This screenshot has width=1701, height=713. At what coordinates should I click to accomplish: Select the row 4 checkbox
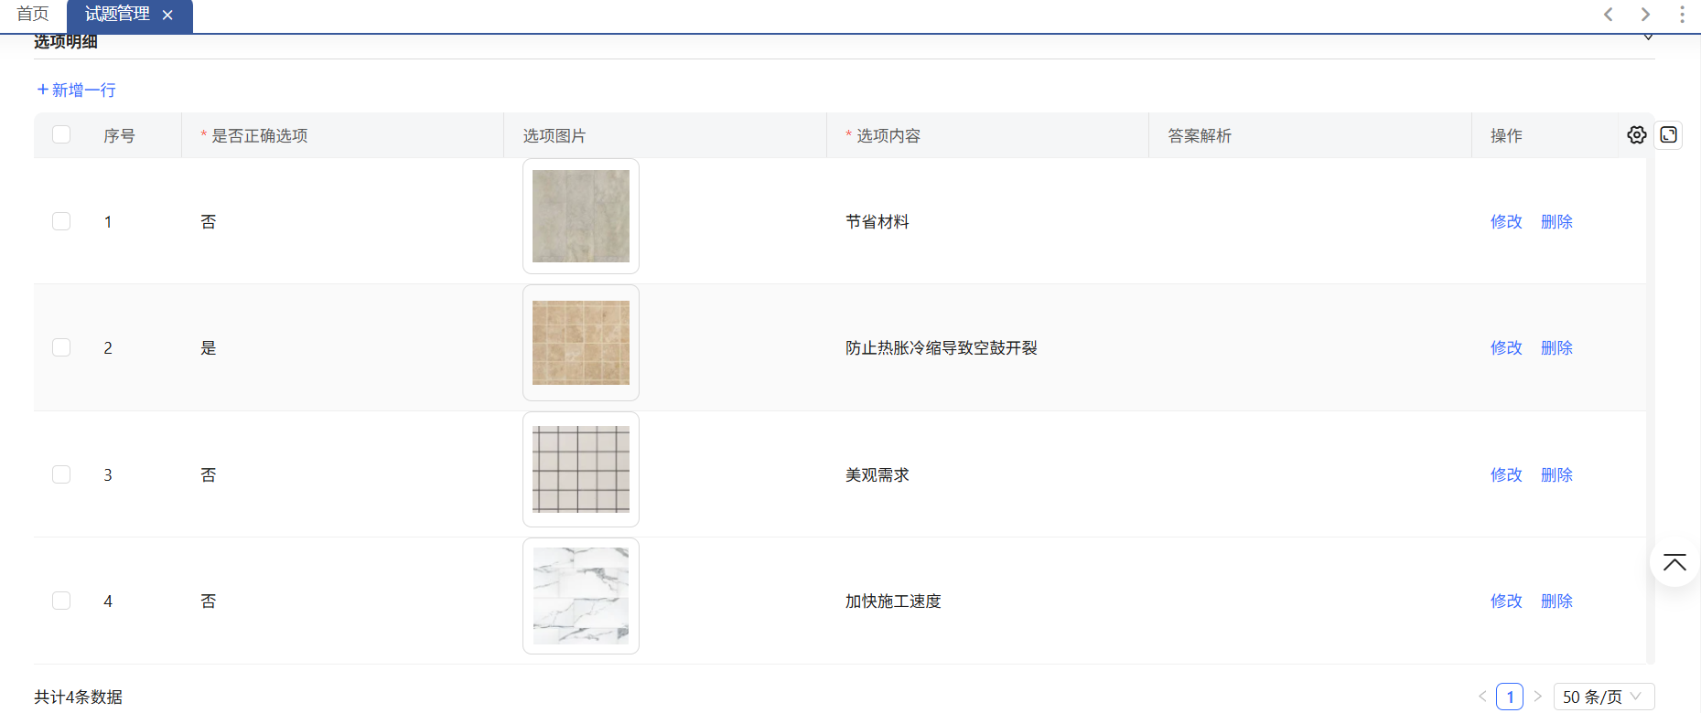point(61,601)
